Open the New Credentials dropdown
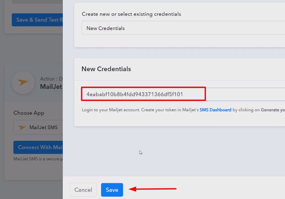 coord(183,28)
